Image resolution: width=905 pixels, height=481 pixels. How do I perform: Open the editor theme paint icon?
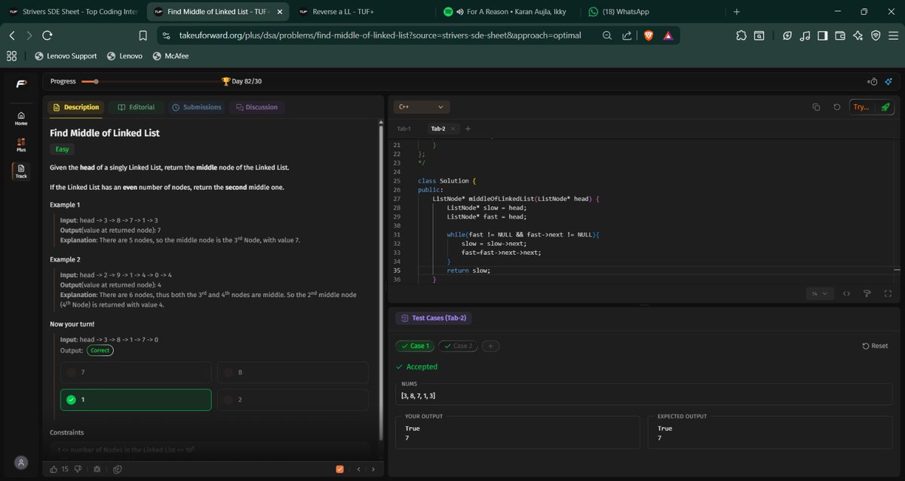[867, 293]
